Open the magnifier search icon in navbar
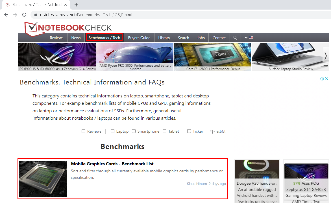 235,38
